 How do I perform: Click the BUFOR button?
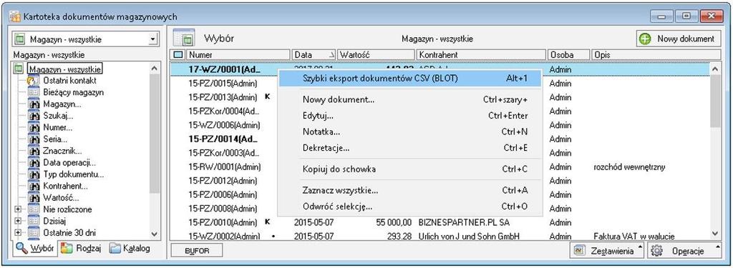click(x=197, y=251)
